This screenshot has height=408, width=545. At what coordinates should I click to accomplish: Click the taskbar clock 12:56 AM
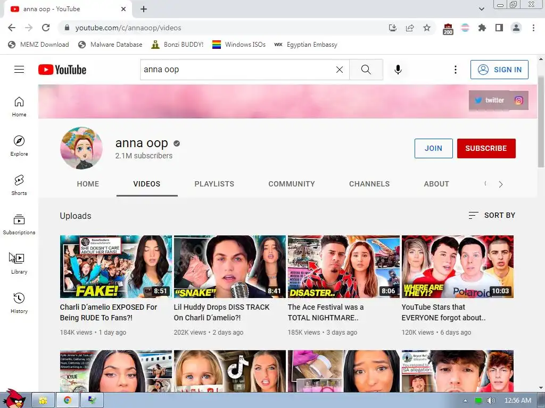click(517, 401)
